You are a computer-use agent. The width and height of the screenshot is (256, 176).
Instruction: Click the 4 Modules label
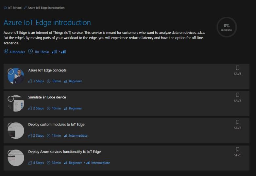pos(17,52)
